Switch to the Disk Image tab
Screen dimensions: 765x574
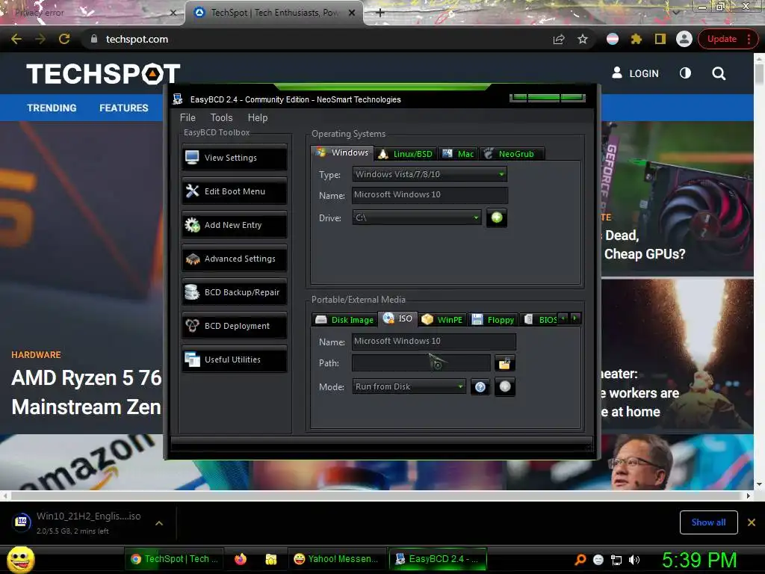344,320
